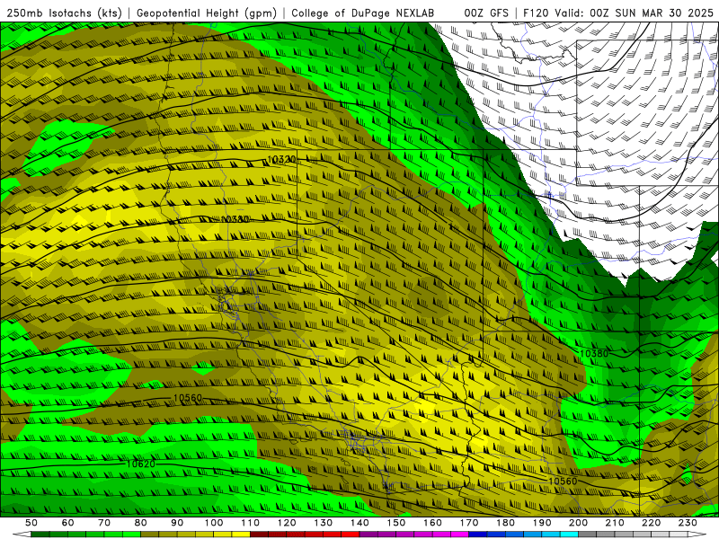Click 'College of DuPage NEXLAB' in header
The width and height of the screenshot is (719, 539).
pyautogui.click(x=362, y=13)
